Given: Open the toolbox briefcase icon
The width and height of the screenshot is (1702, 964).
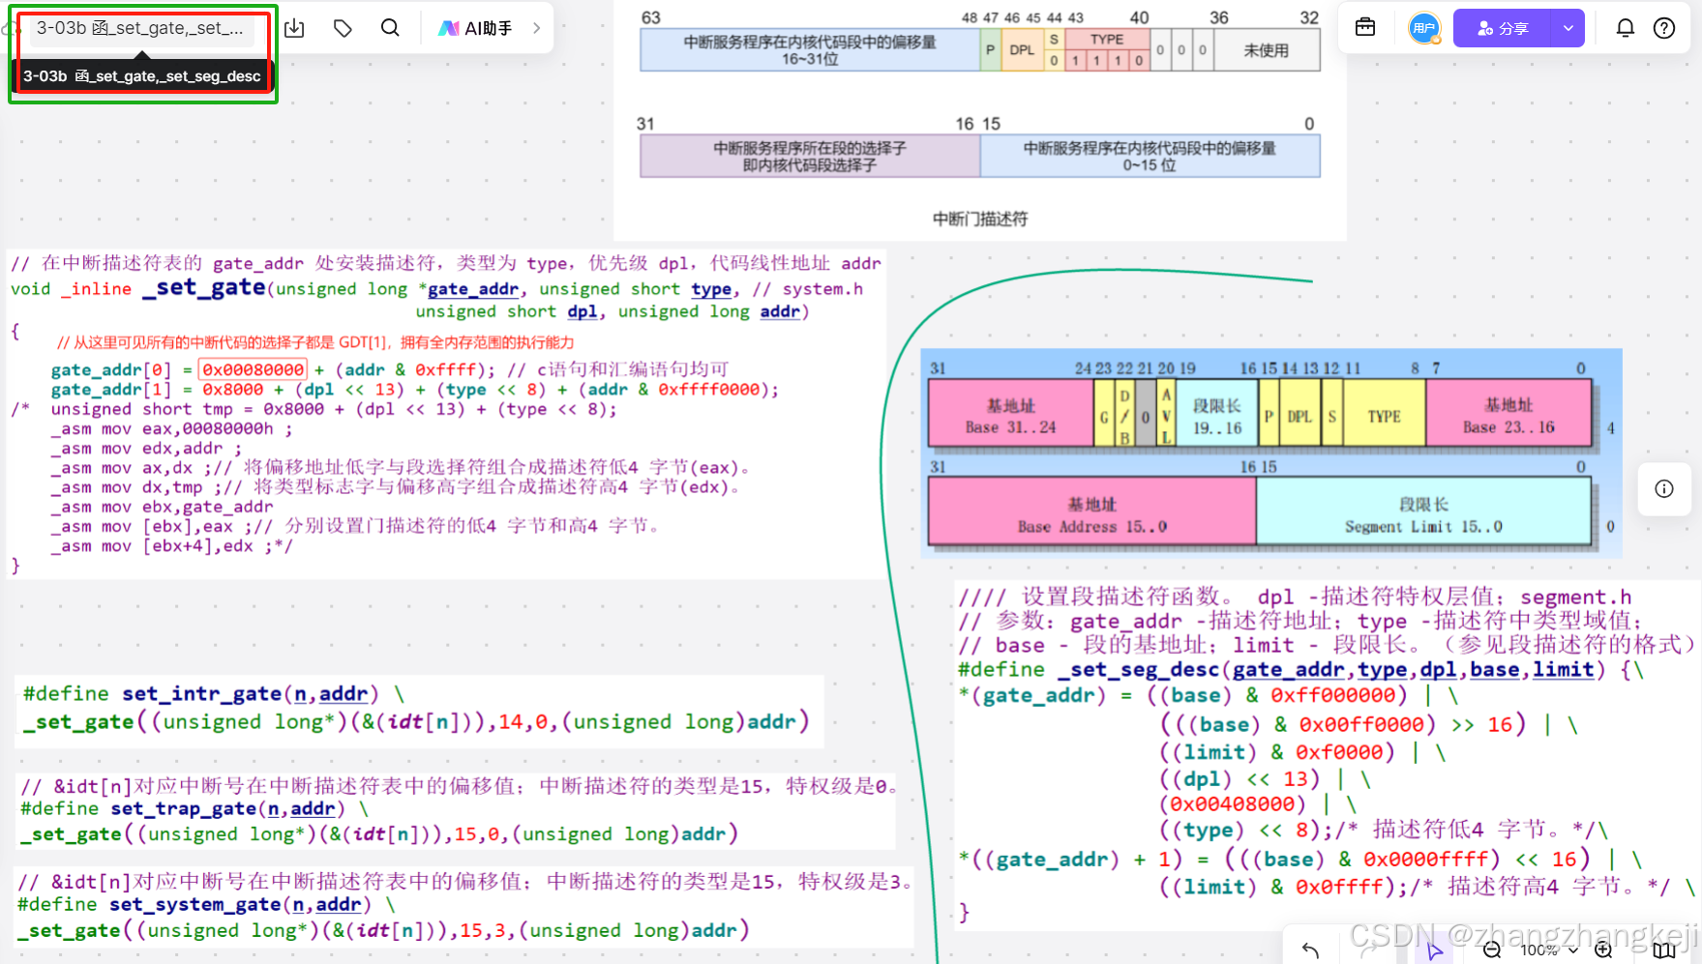Looking at the screenshot, I should click(1365, 28).
